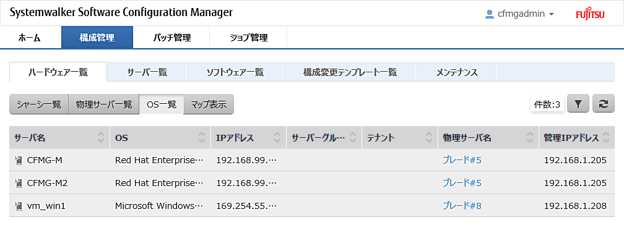The height and width of the screenshot is (238, 624).
Task: Sort by 物理サーバ名 column arrows
Action: coord(530,137)
